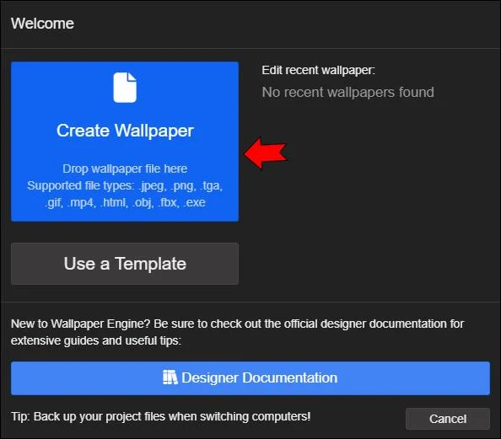The image size is (501, 439).
Task: Click the white document icon above Create Wallpaper
Action: [x=125, y=88]
